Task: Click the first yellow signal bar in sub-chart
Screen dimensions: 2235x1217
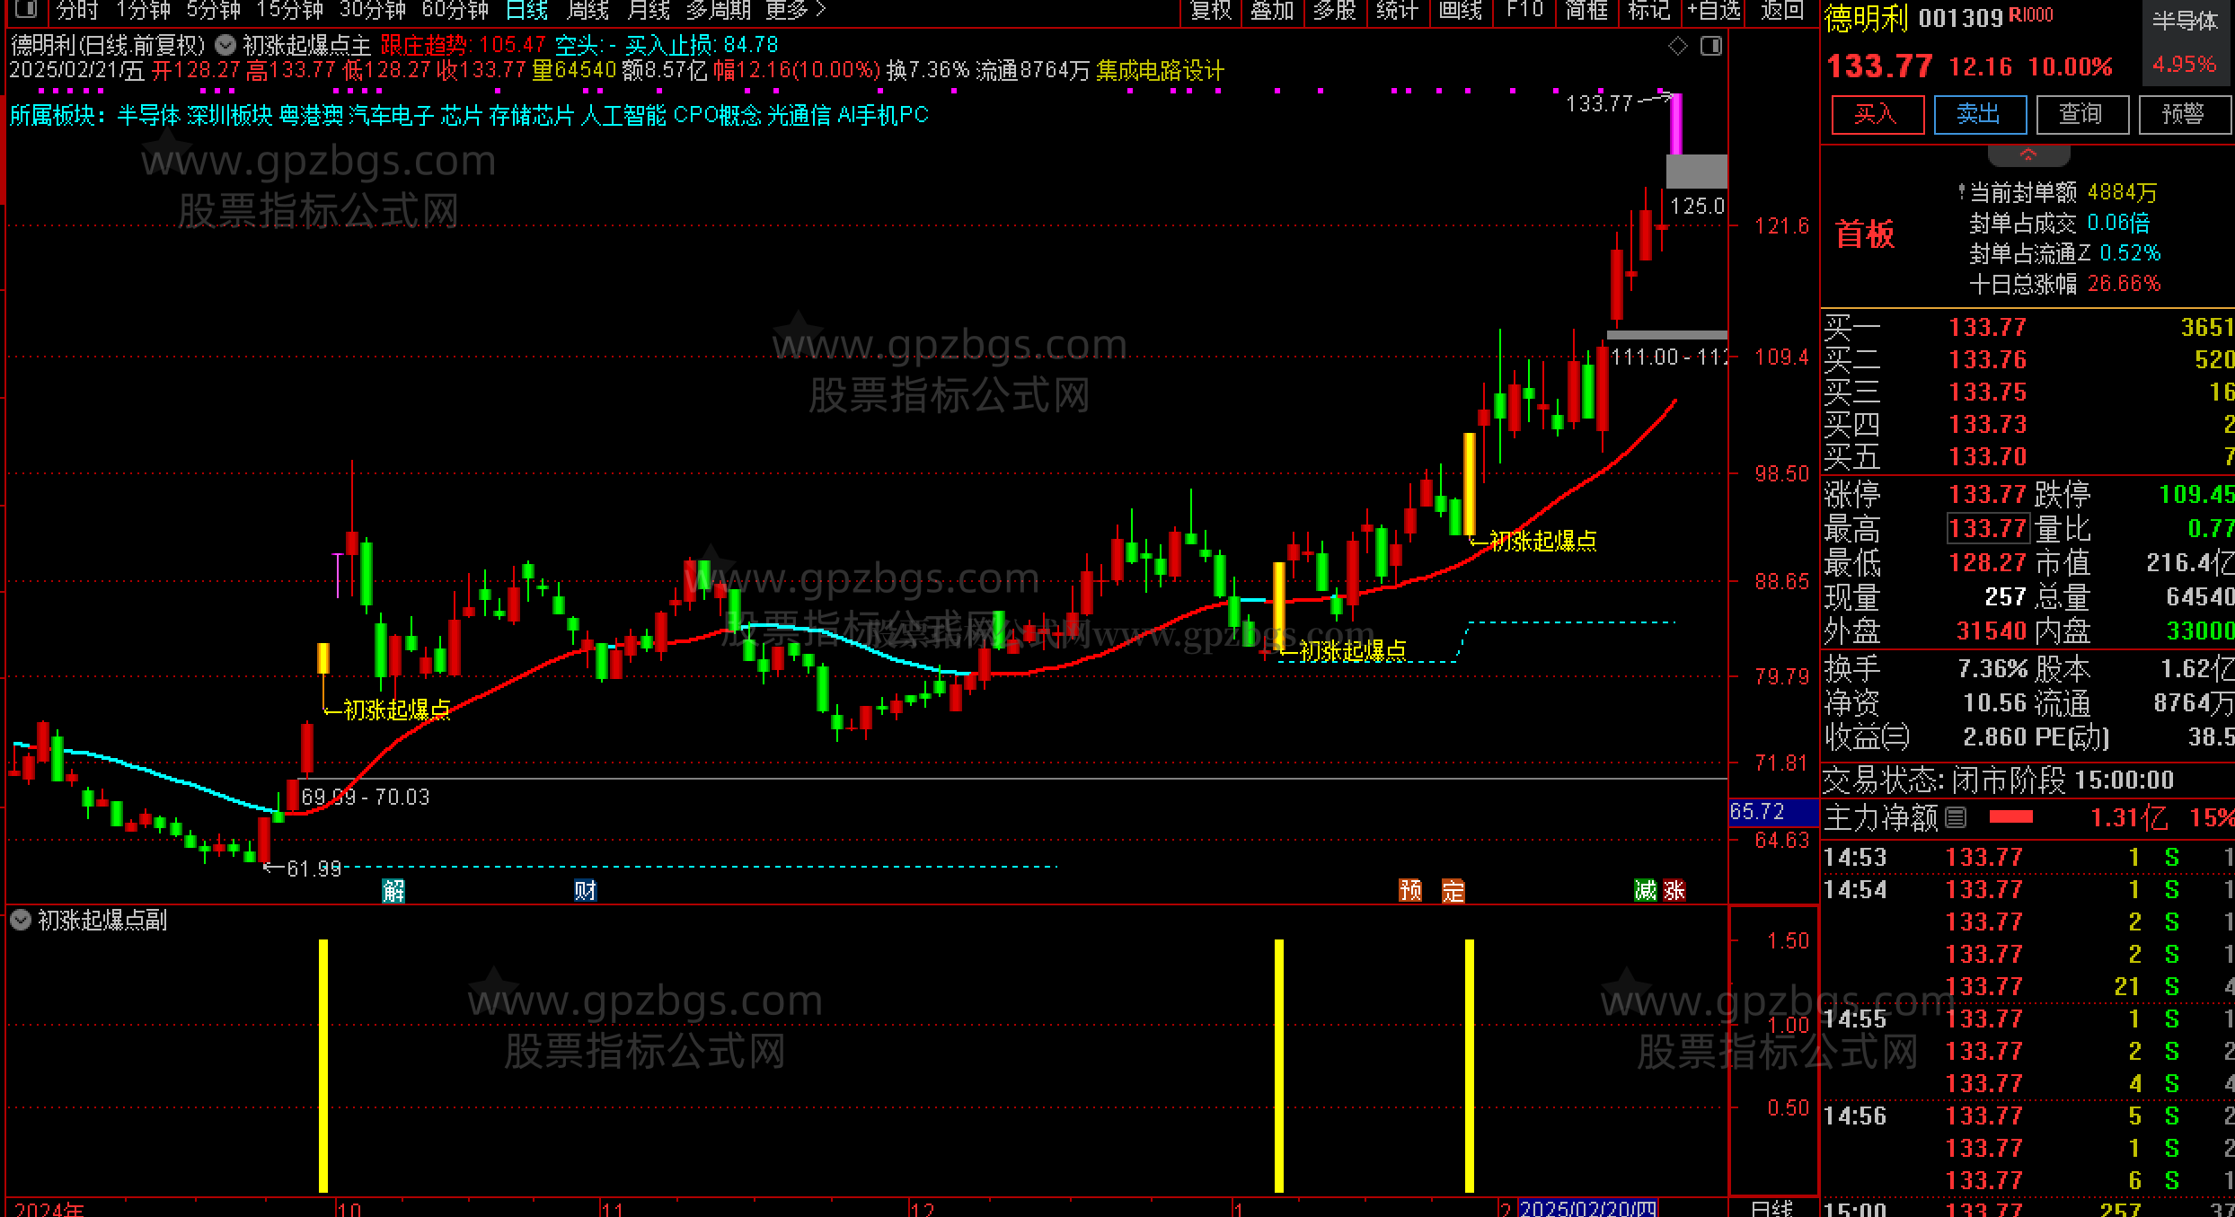Action: [323, 1065]
